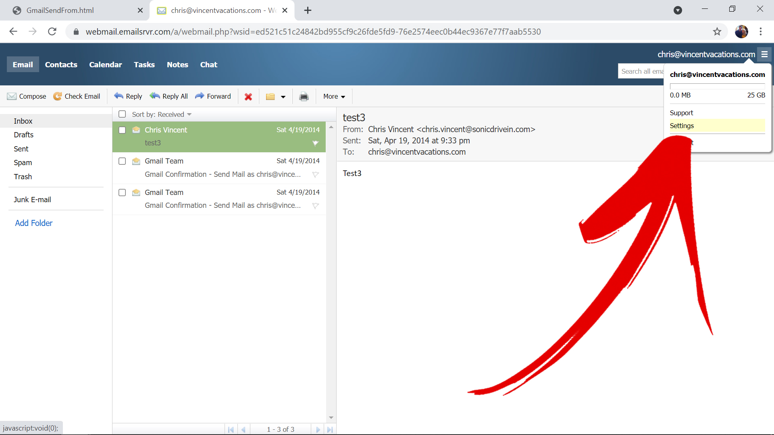Open Chrome tab search dropdown

coord(678,10)
